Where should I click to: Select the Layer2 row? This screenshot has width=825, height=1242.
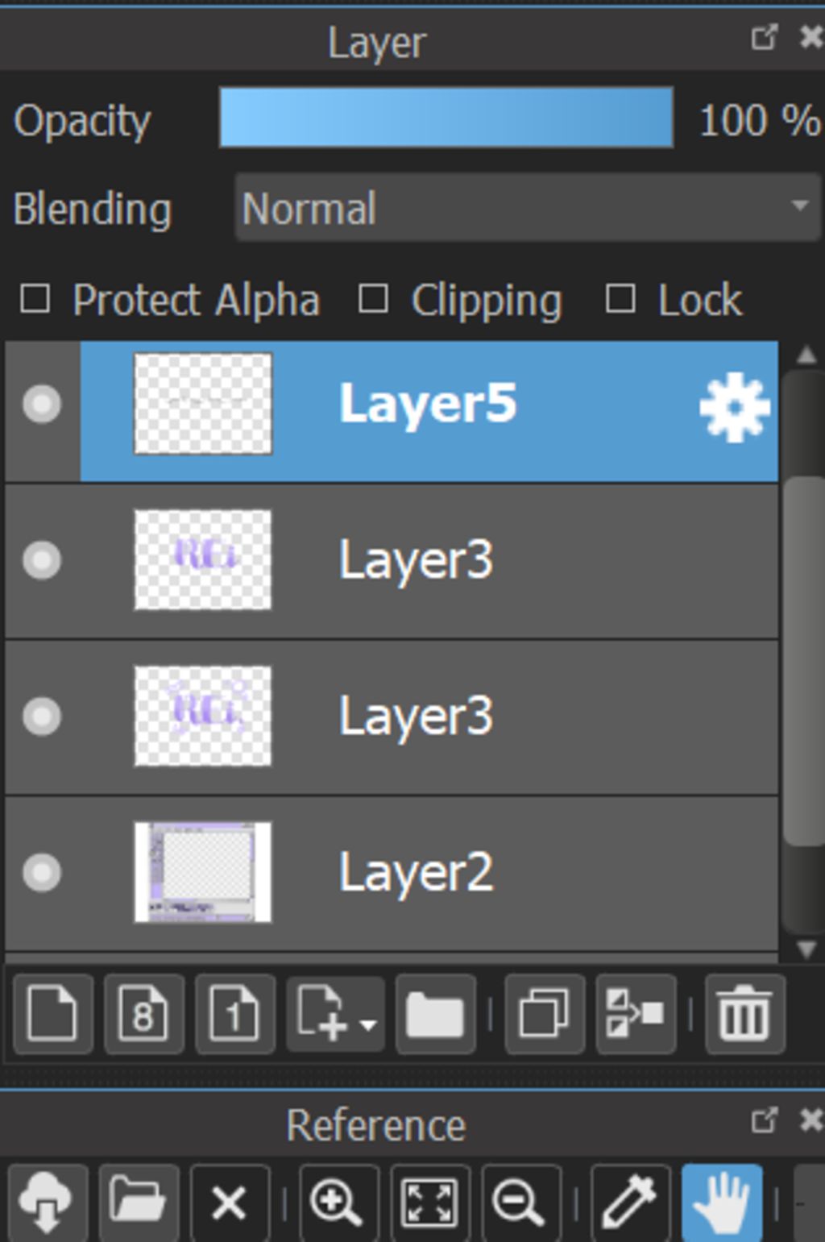tap(483, 872)
